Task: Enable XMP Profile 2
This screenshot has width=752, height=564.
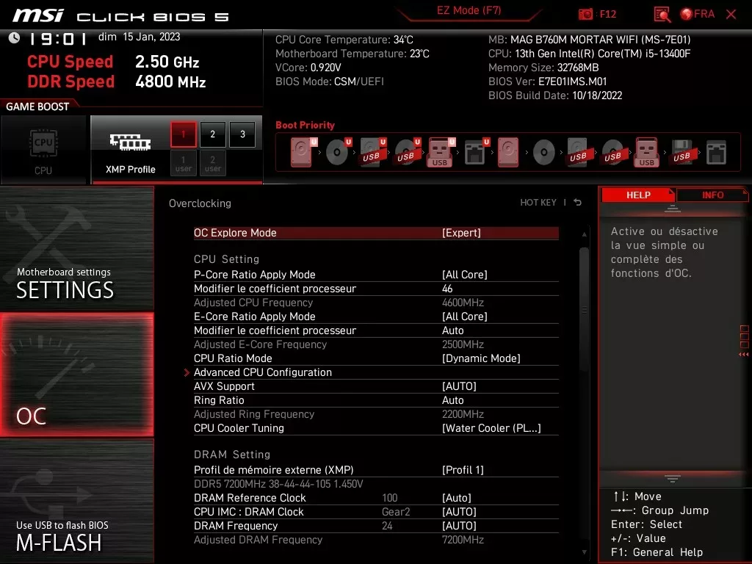Action: [x=212, y=134]
